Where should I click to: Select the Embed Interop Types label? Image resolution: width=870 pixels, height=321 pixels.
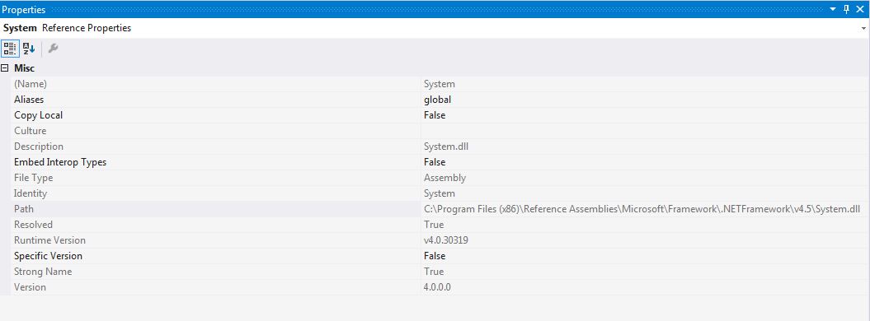[x=60, y=162]
